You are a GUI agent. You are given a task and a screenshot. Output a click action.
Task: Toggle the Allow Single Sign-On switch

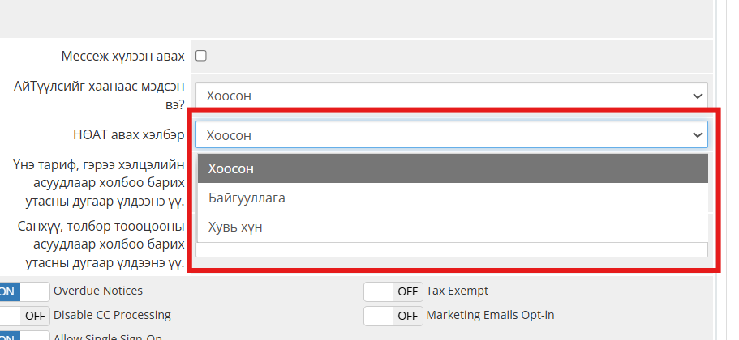24,336
